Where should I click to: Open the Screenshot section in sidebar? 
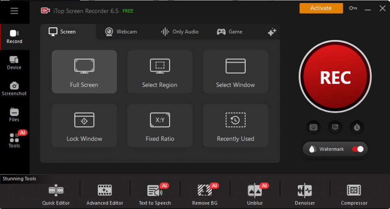click(x=14, y=88)
